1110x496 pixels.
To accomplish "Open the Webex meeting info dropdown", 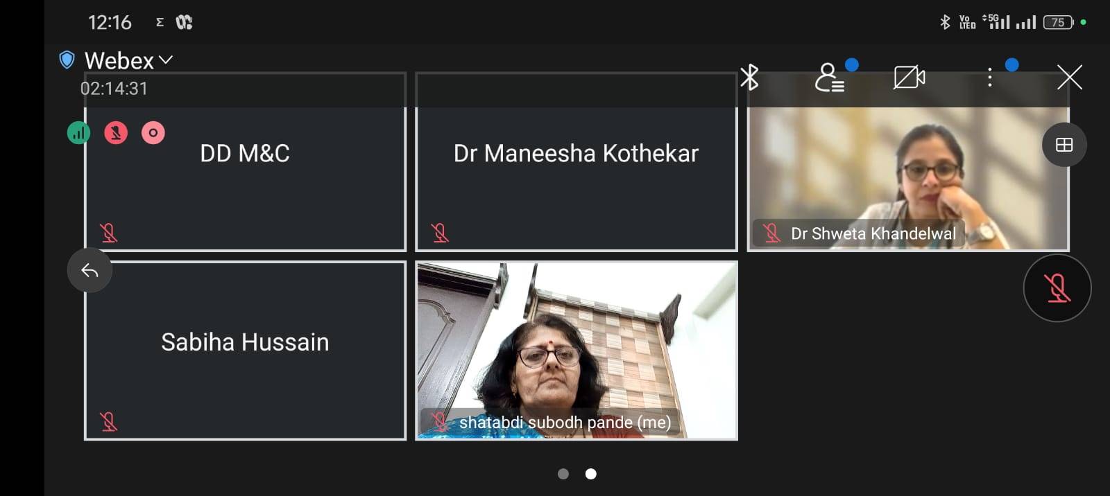I will click(x=128, y=61).
